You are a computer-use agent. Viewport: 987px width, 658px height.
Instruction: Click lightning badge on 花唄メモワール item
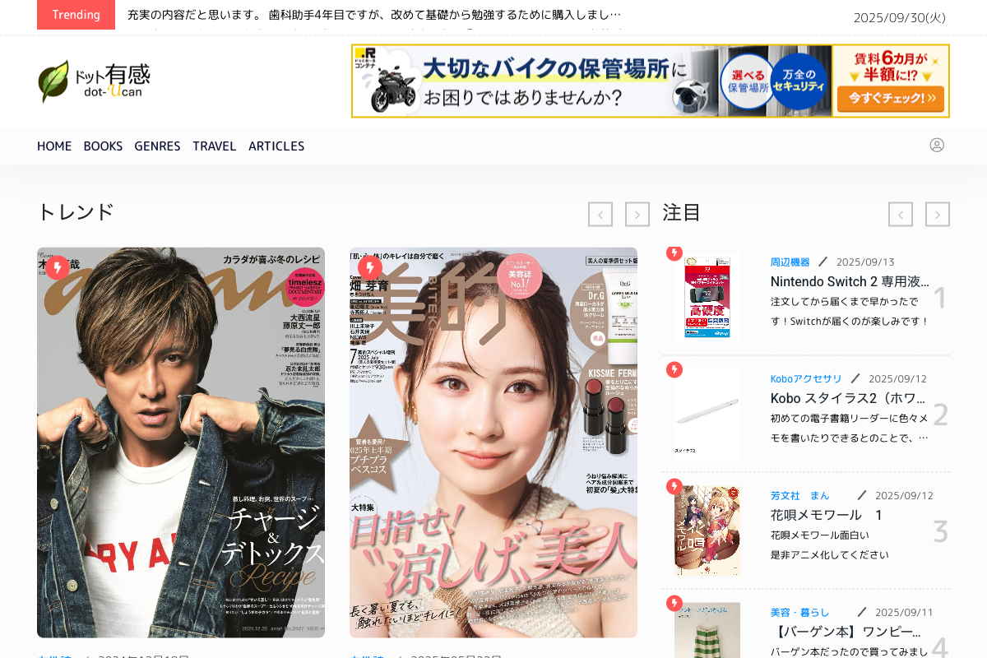click(x=674, y=486)
